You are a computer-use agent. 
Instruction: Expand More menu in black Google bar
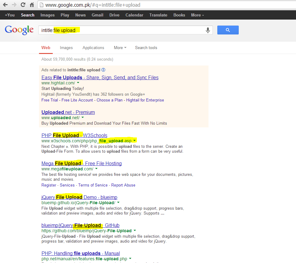(198, 15)
